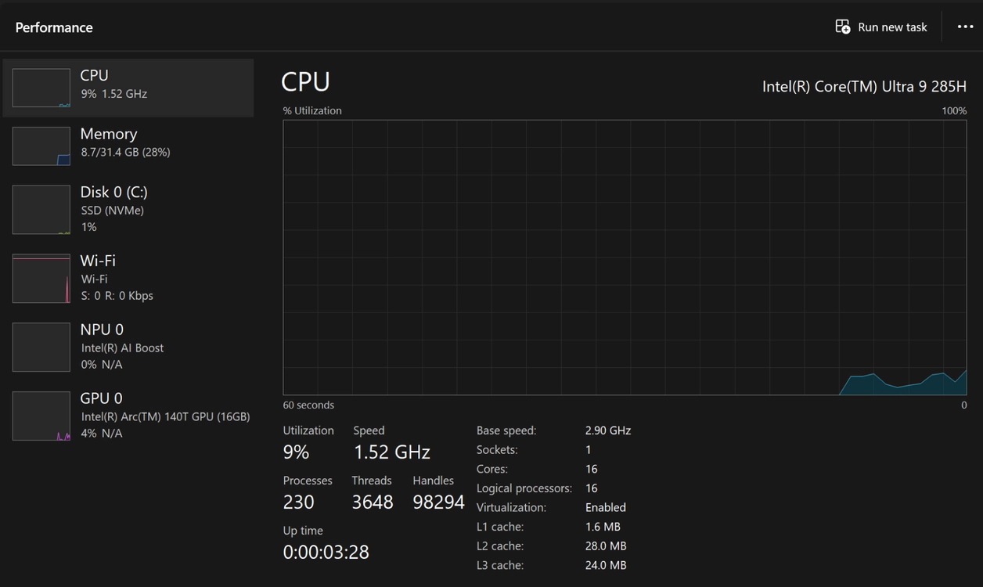Select the CPU mini graph thumbnail
983x587 pixels.
(41, 88)
